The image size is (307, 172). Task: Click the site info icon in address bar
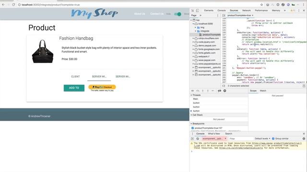point(19,5)
